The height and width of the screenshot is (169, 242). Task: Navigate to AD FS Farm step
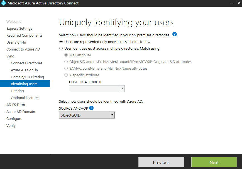(x=16, y=105)
